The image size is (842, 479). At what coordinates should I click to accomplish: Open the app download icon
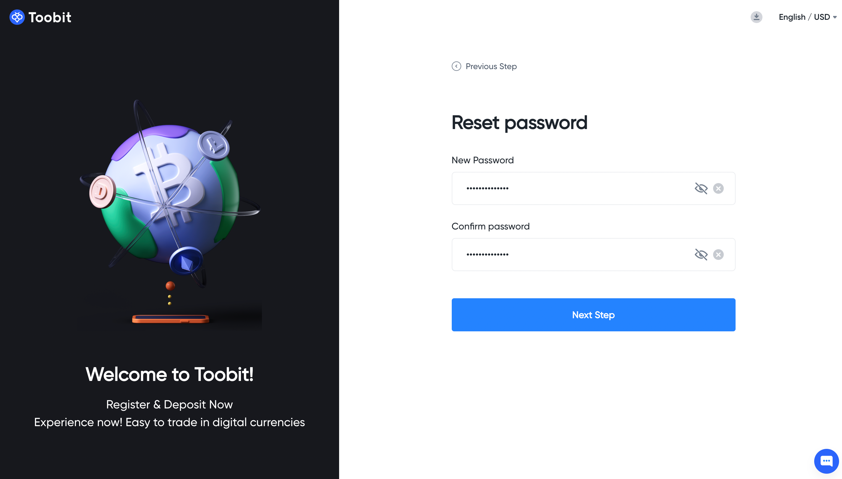pyautogui.click(x=756, y=17)
